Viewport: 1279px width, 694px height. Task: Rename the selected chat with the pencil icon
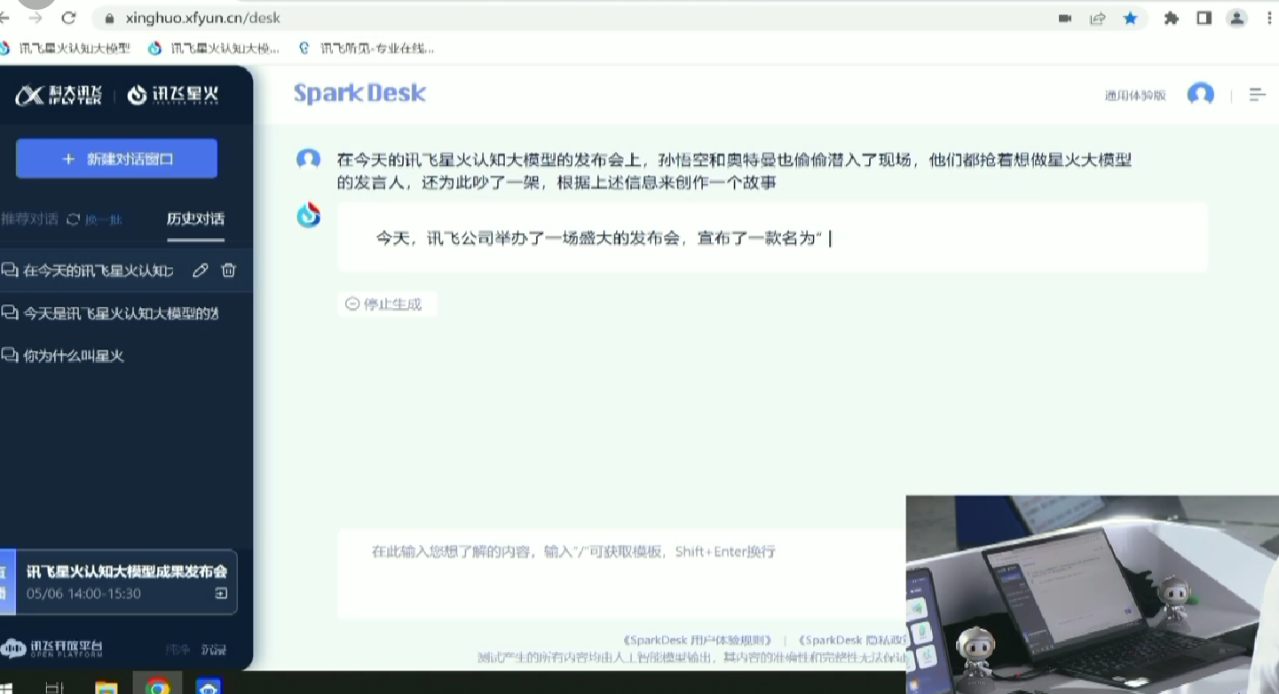pos(201,270)
